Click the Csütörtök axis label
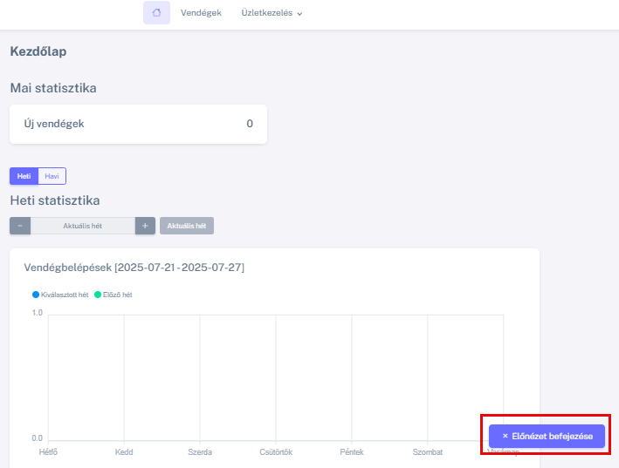619x468 pixels. 276,451
